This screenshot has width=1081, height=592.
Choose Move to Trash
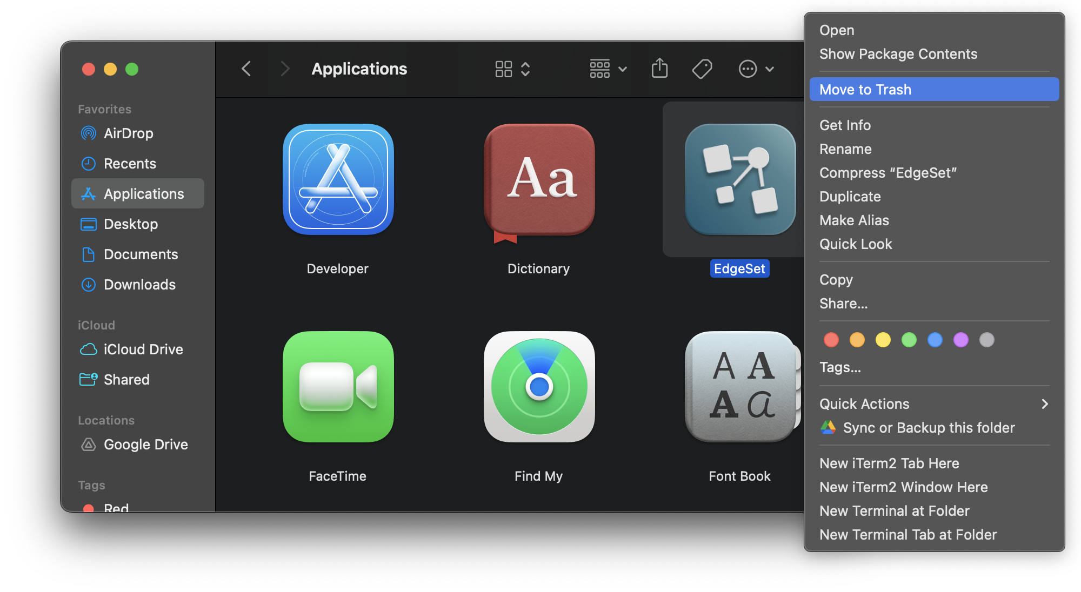coord(935,89)
